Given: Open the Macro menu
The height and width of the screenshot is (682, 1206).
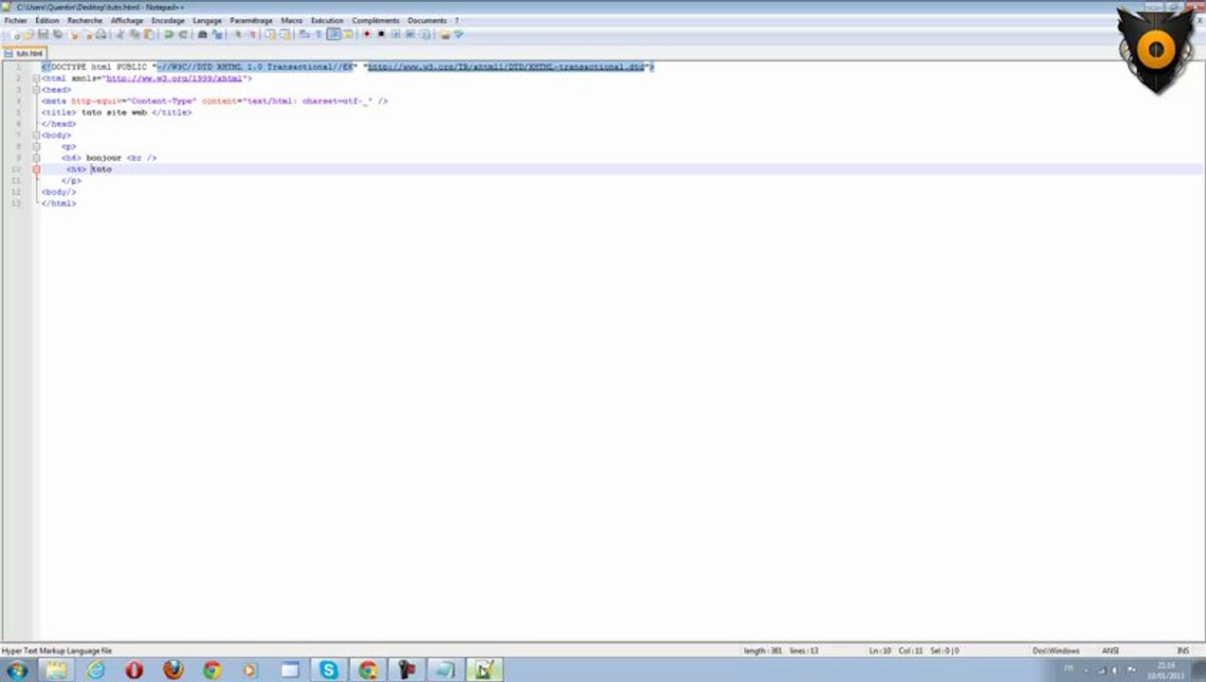Looking at the screenshot, I should click(292, 20).
